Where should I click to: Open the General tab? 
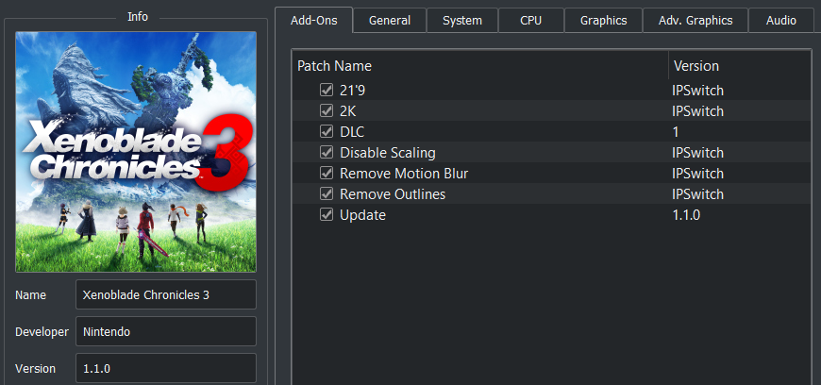[x=390, y=21]
